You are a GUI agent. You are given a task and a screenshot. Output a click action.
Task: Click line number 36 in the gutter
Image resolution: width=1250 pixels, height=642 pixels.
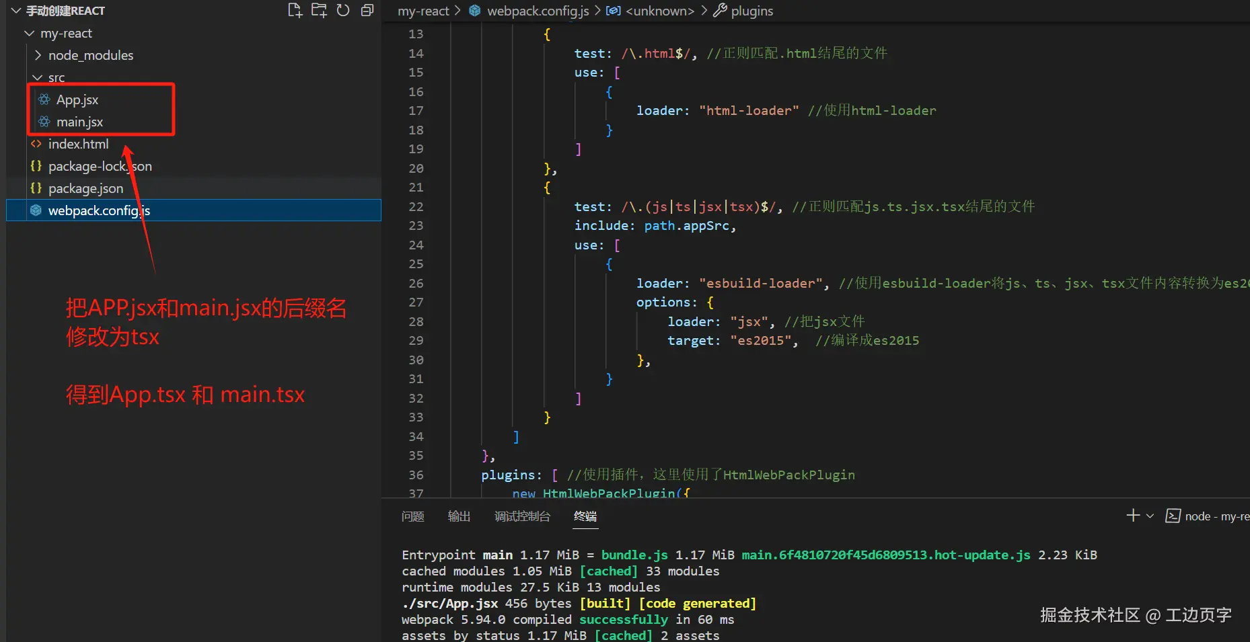(x=416, y=475)
